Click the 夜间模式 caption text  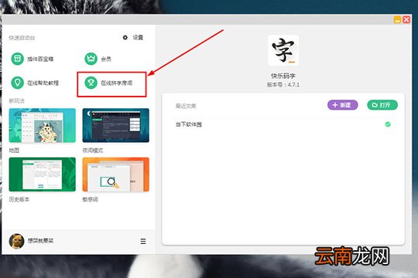93,151
